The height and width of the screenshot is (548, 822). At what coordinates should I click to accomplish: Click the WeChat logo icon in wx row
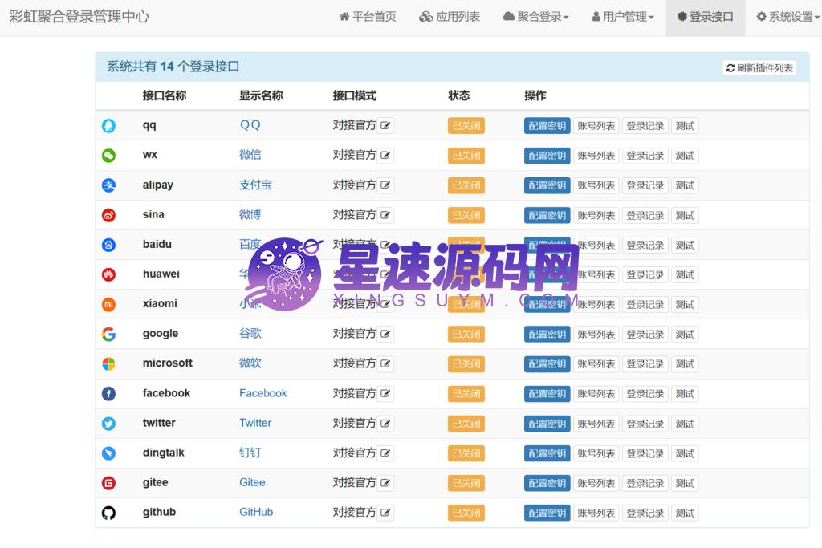pyautogui.click(x=108, y=156)
